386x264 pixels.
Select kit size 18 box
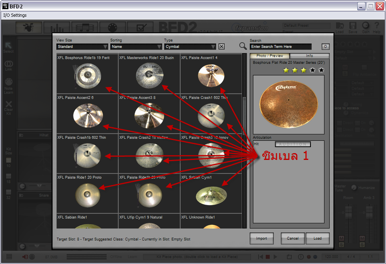[x=9, y=176]
